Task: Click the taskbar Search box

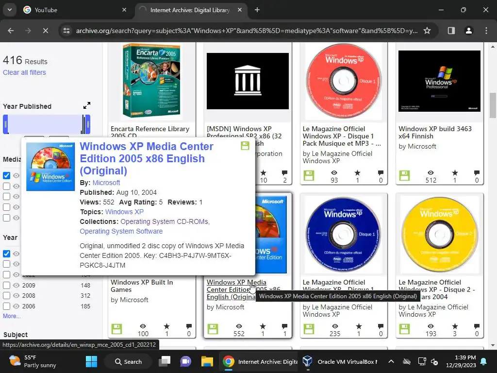Action: point(128,361)
